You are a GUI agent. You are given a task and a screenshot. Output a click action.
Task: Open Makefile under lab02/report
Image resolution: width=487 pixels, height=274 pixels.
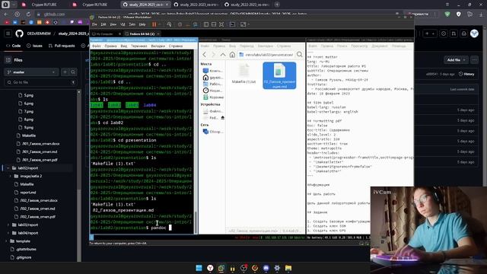(x=27, y=184)
